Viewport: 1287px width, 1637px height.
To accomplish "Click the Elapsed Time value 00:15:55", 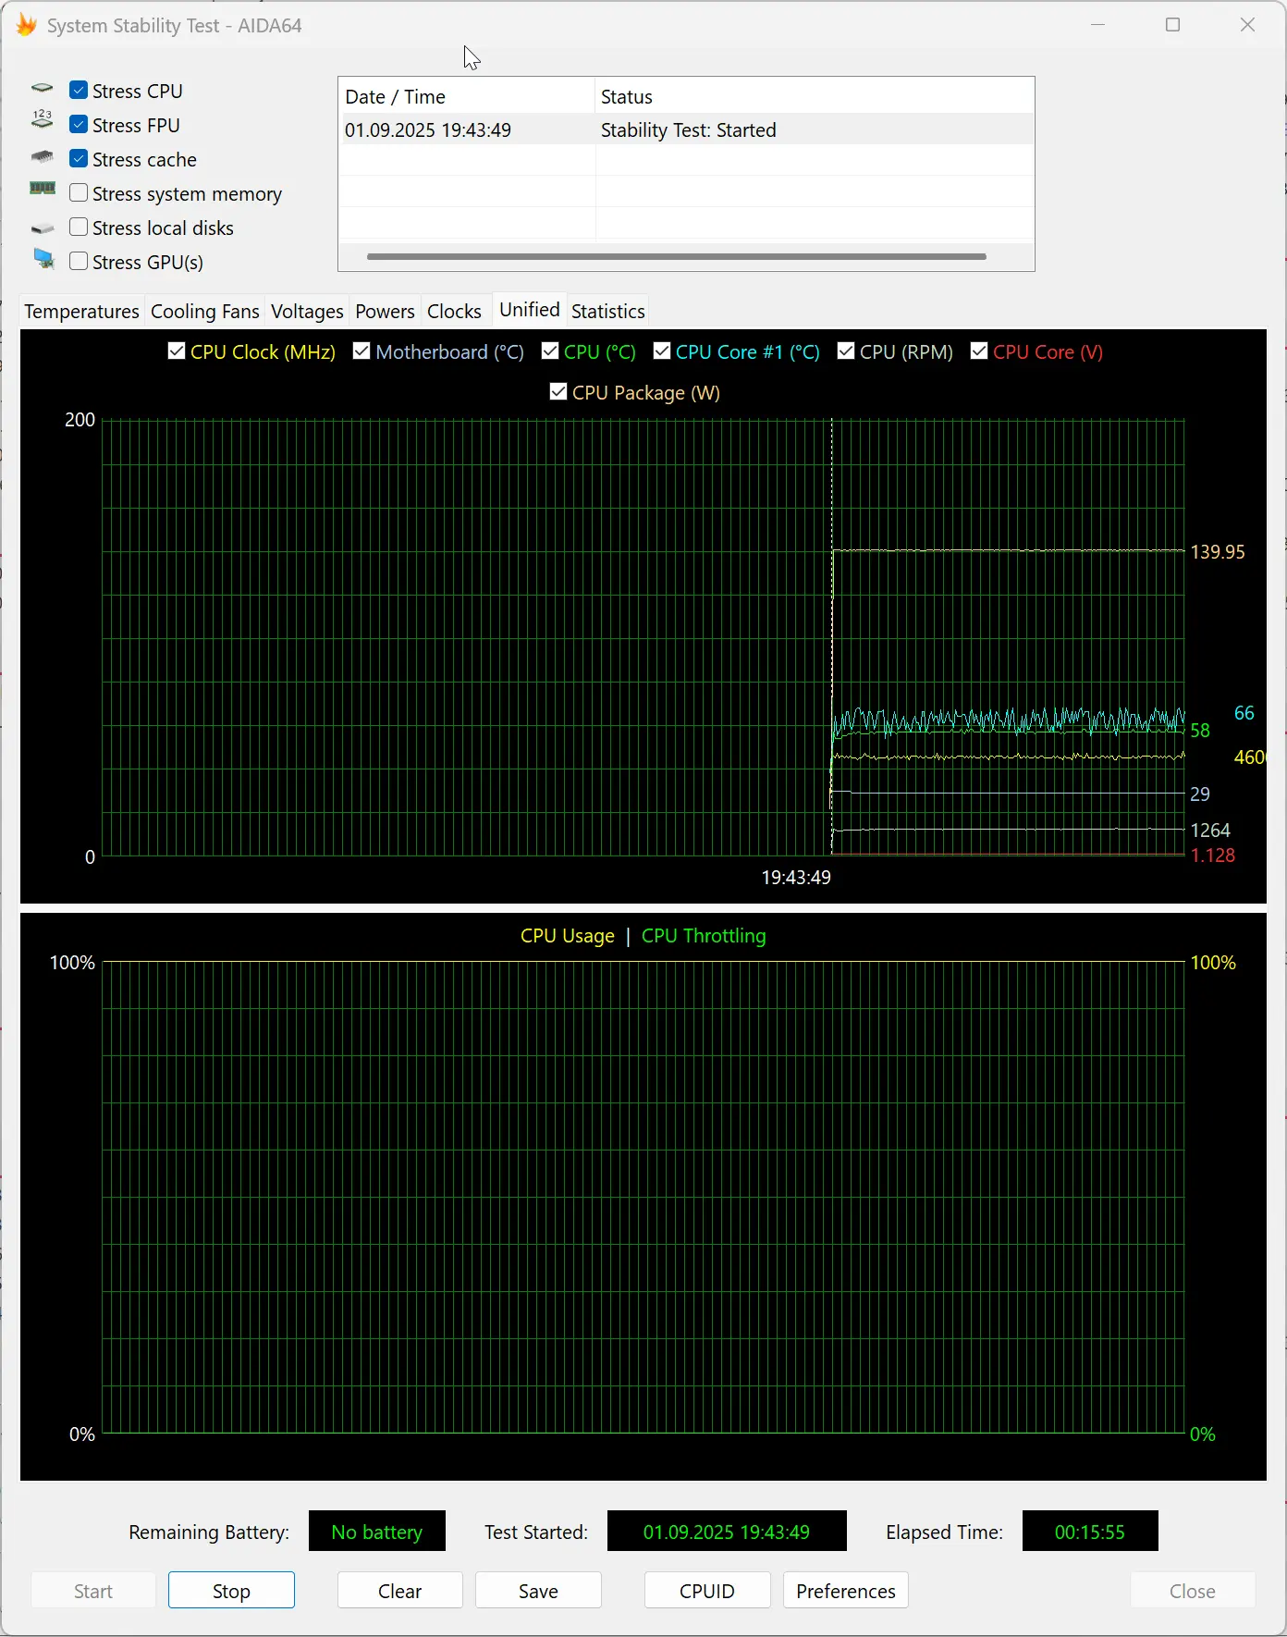I will coord(1090,1532).
